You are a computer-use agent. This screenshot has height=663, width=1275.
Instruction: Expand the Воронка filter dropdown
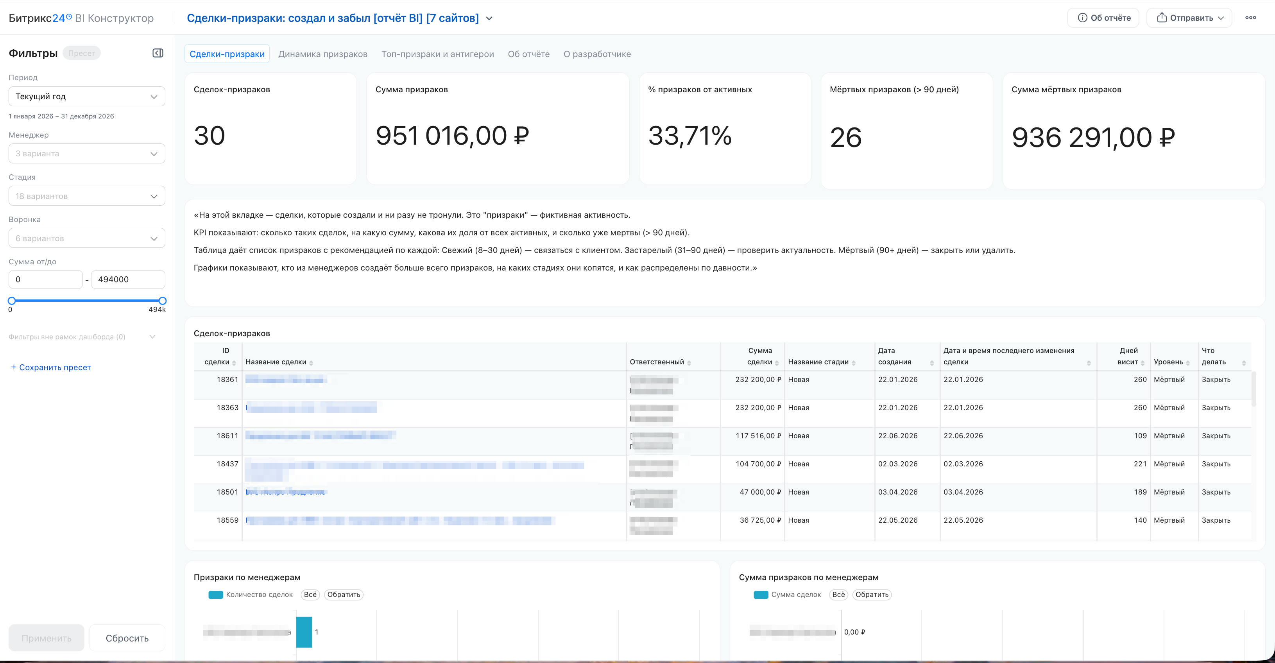click(87, 238)
